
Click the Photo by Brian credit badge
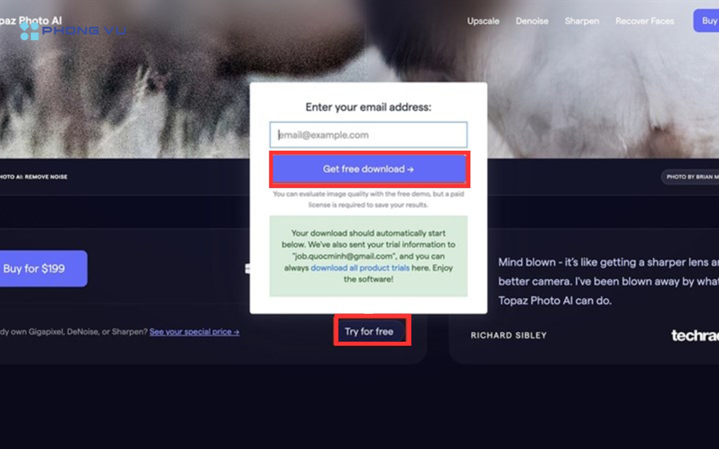pyautogui.click(x=691, y=177)
